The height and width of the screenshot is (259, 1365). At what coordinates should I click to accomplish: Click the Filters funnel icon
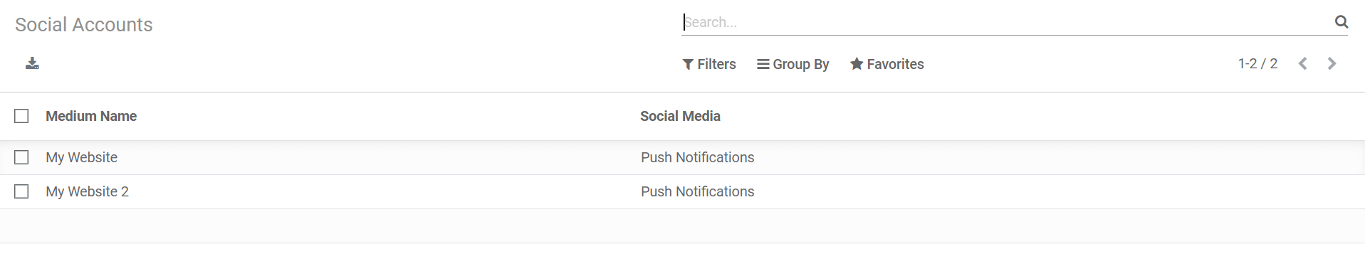click(688, 64)
